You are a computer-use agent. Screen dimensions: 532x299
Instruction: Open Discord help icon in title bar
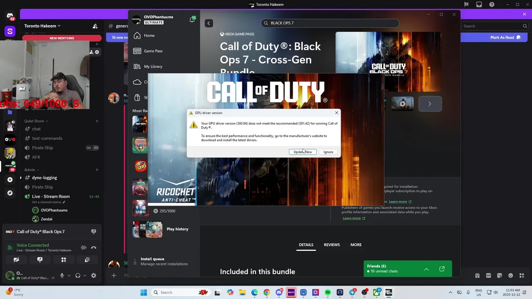tap(492, 5)
